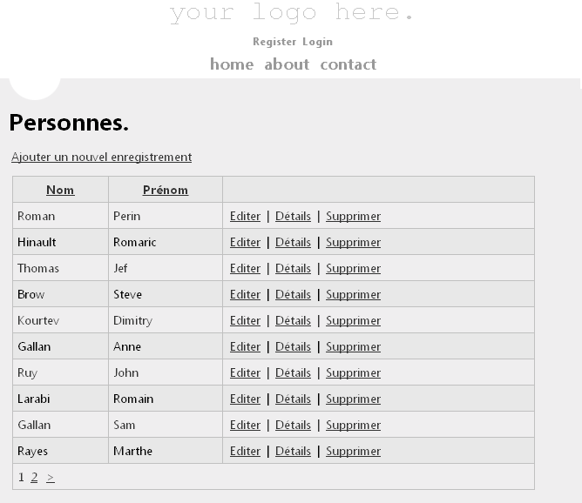Delete the Gallan Anne row
The width and height of the screenshot is (582, 503).
point(353,346)
